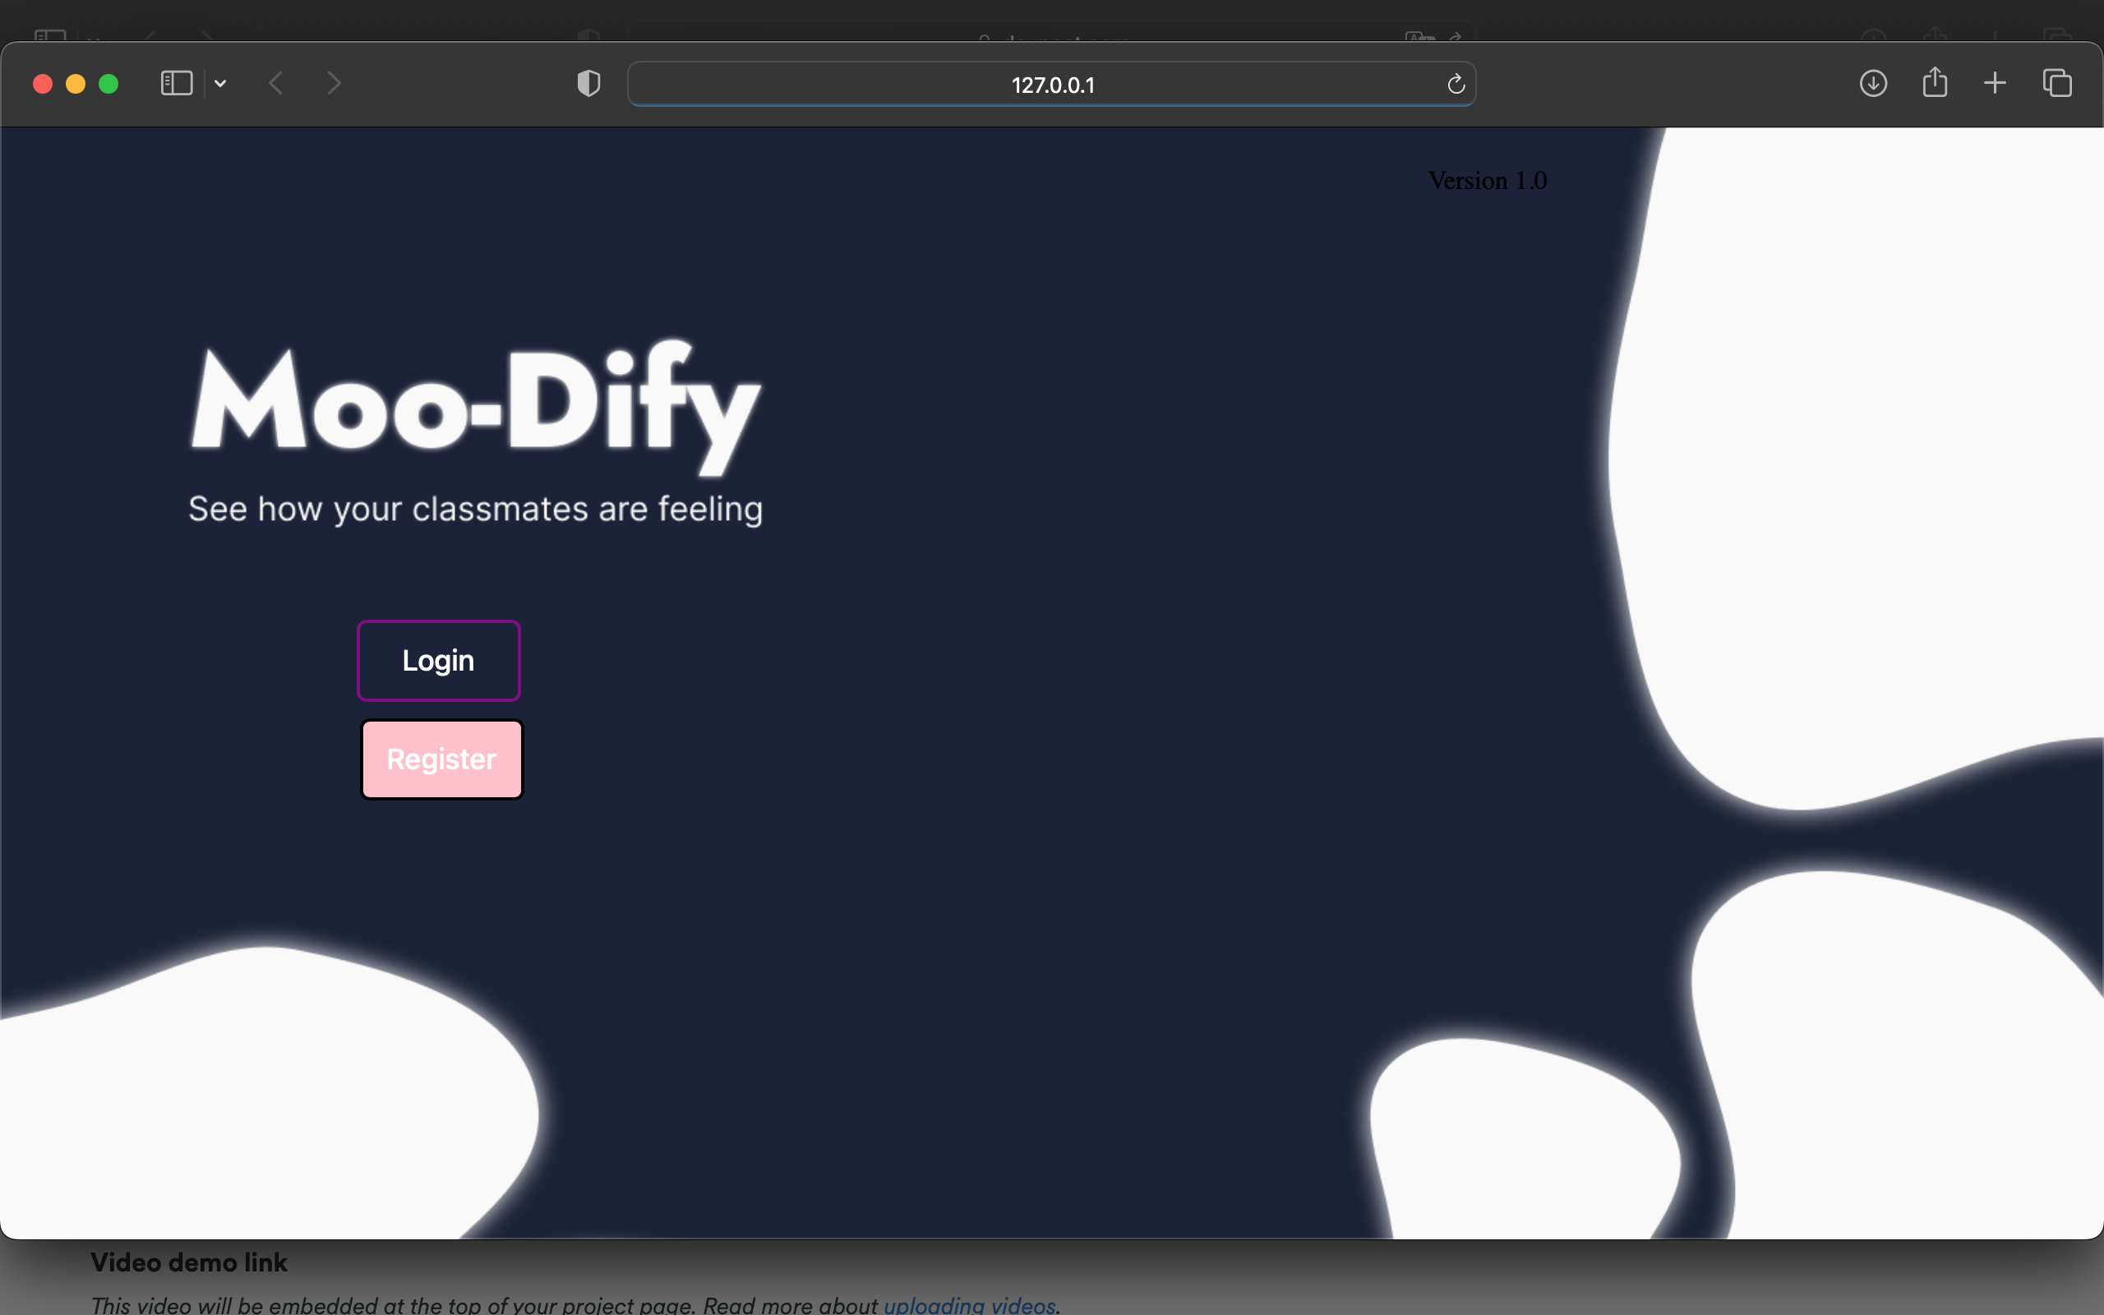Go forward with the forward arrow
Image resolution: width=2104 pixels, height=1315 pixels.
click(334, 84)
